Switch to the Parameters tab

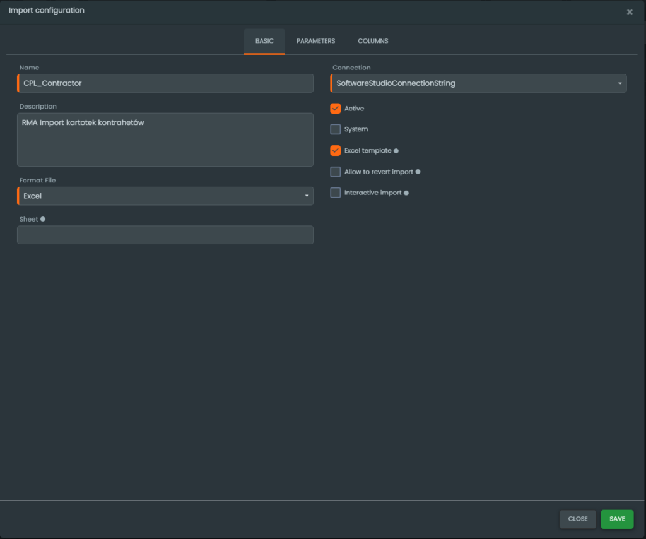pyautogui.click(x=315, y=41)
